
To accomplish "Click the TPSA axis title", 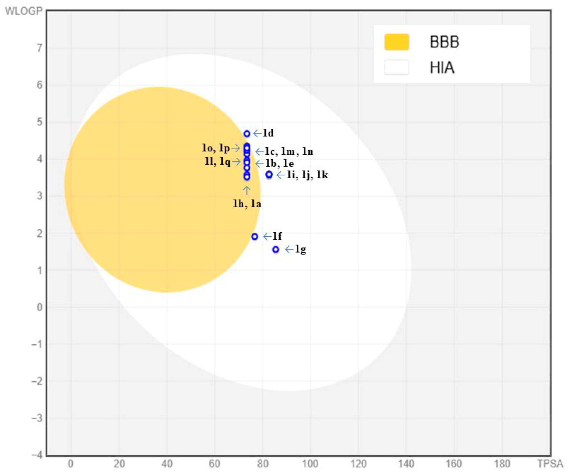I will [550, 464].
